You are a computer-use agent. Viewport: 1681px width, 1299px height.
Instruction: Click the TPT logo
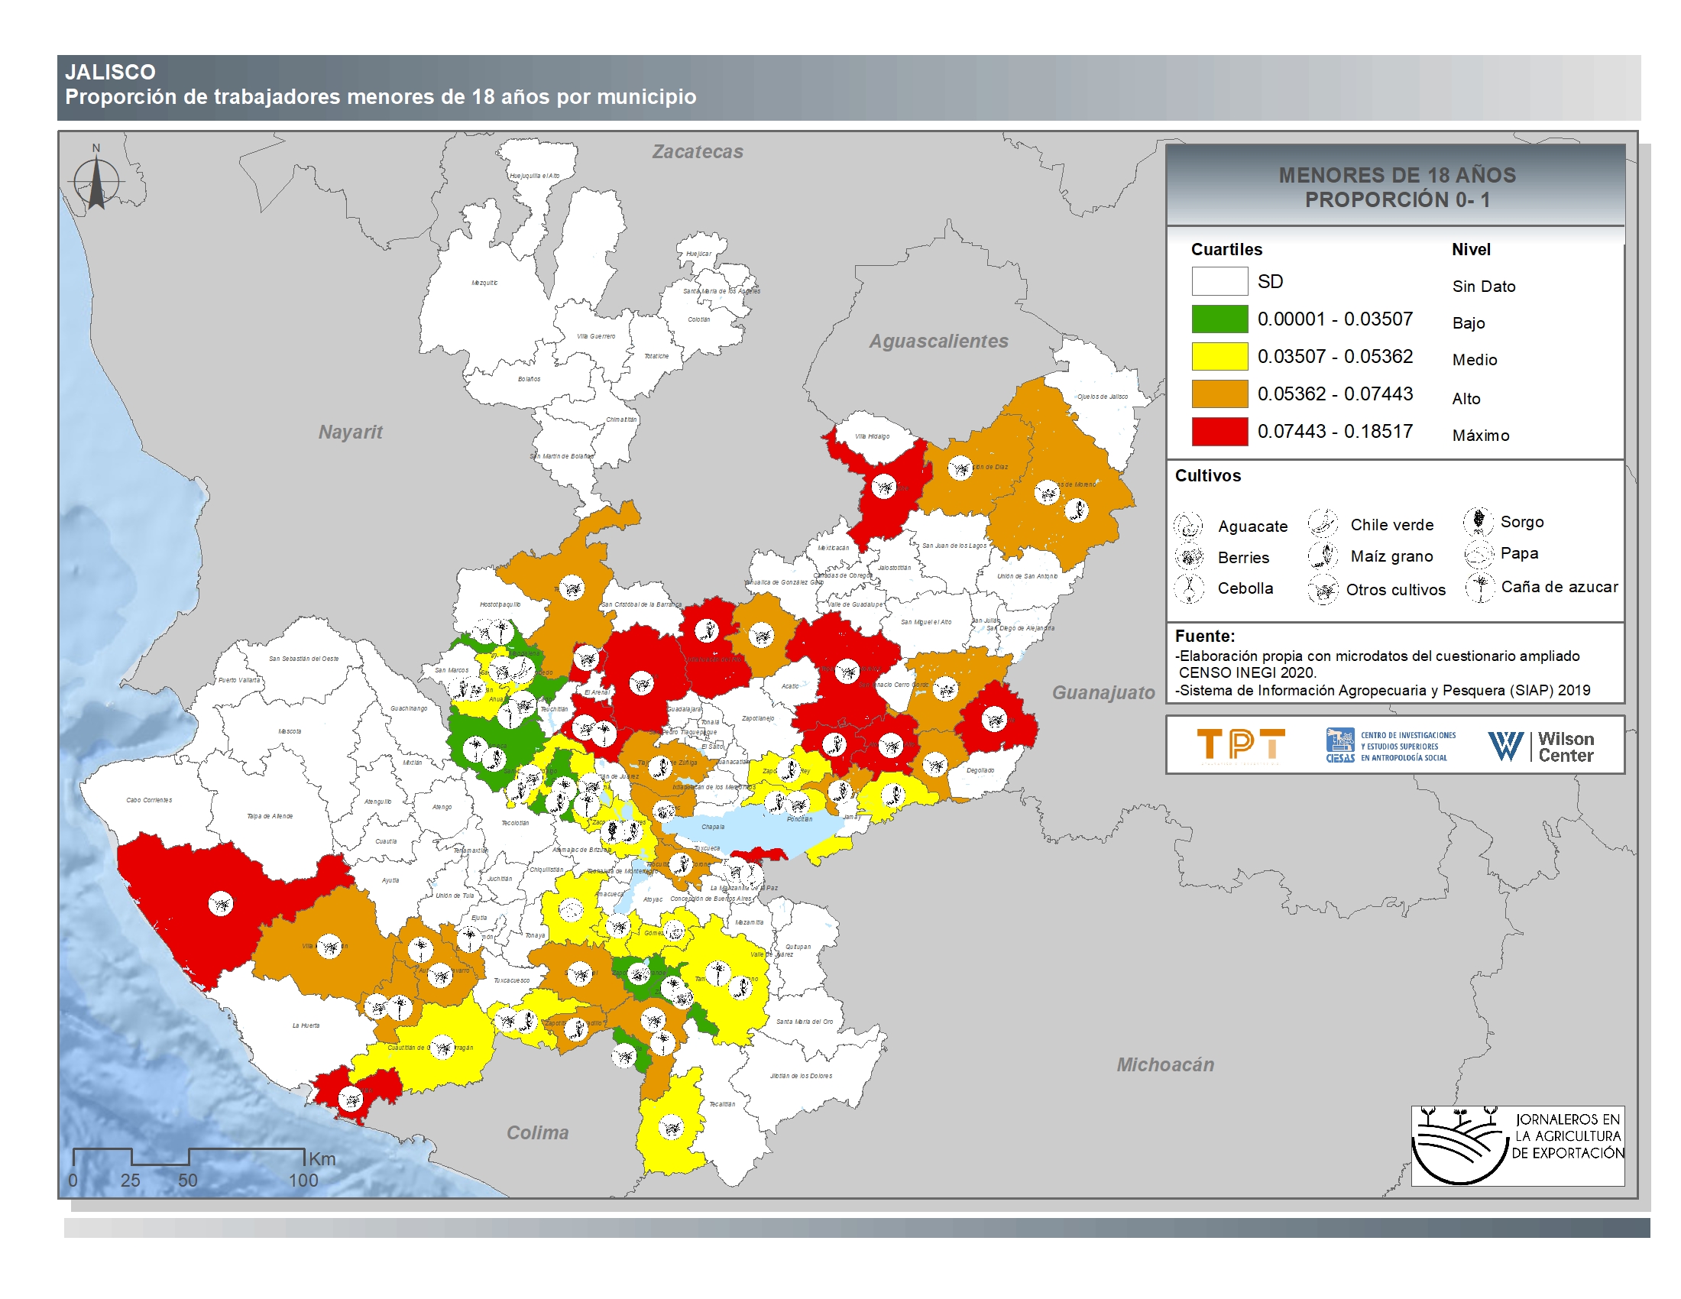click(x=1241, y=745)
